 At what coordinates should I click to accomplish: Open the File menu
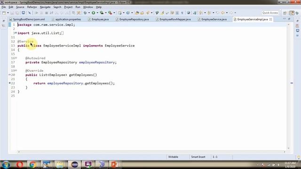(x=4, y=7)
